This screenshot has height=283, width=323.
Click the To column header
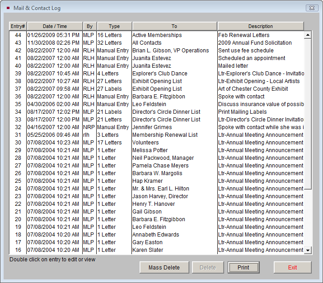point(174,26)
